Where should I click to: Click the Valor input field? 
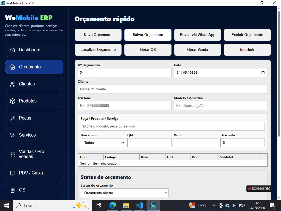point(196,143)
